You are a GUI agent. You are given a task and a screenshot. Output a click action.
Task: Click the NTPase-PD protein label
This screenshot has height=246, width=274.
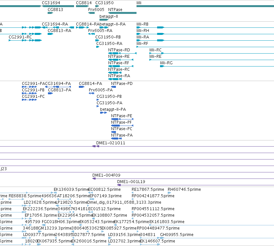[122, 84]
